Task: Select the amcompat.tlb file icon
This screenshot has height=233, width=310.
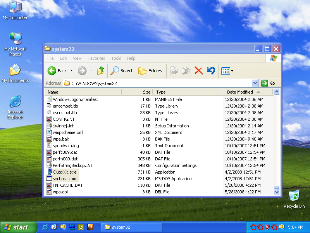Action: point(49,106)
